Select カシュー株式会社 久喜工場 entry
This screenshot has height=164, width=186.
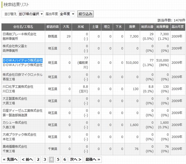15,125
